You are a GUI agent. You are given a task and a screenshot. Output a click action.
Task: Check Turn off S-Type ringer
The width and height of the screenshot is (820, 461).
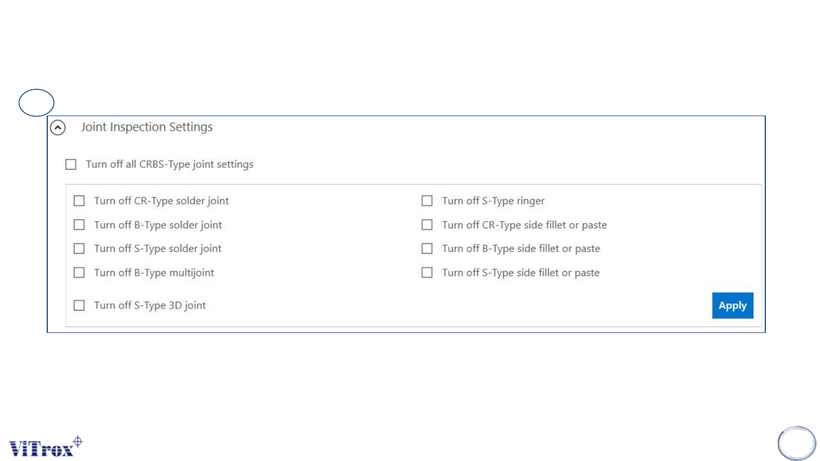427,201
